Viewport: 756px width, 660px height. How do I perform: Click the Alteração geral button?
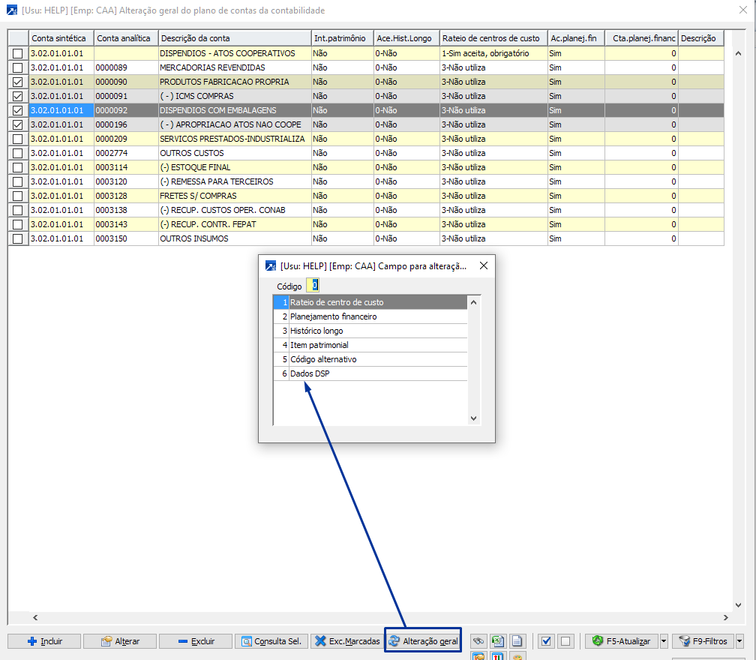point(423,641)
